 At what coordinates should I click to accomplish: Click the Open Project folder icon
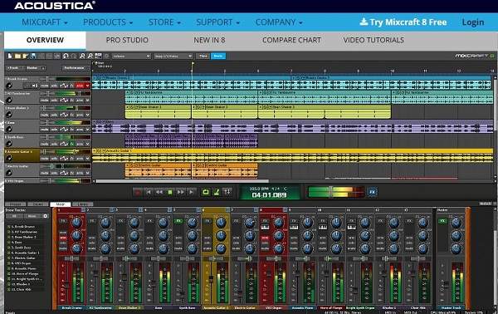17,56
